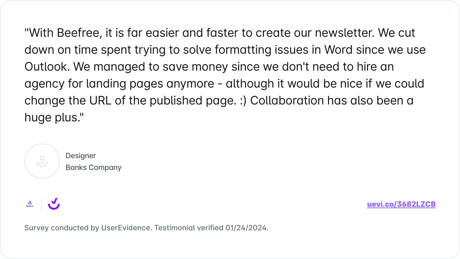460x259 pixels.
Task: Click the Beefree logo icon
Action: coord(29,204)
